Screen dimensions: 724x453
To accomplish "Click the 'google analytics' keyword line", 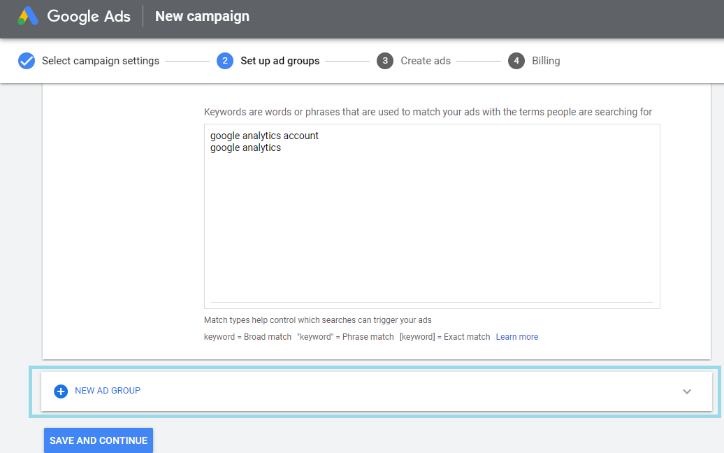I will (x=246, y=148).
